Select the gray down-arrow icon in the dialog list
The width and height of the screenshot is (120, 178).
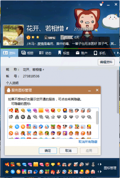tap(65, 117)
